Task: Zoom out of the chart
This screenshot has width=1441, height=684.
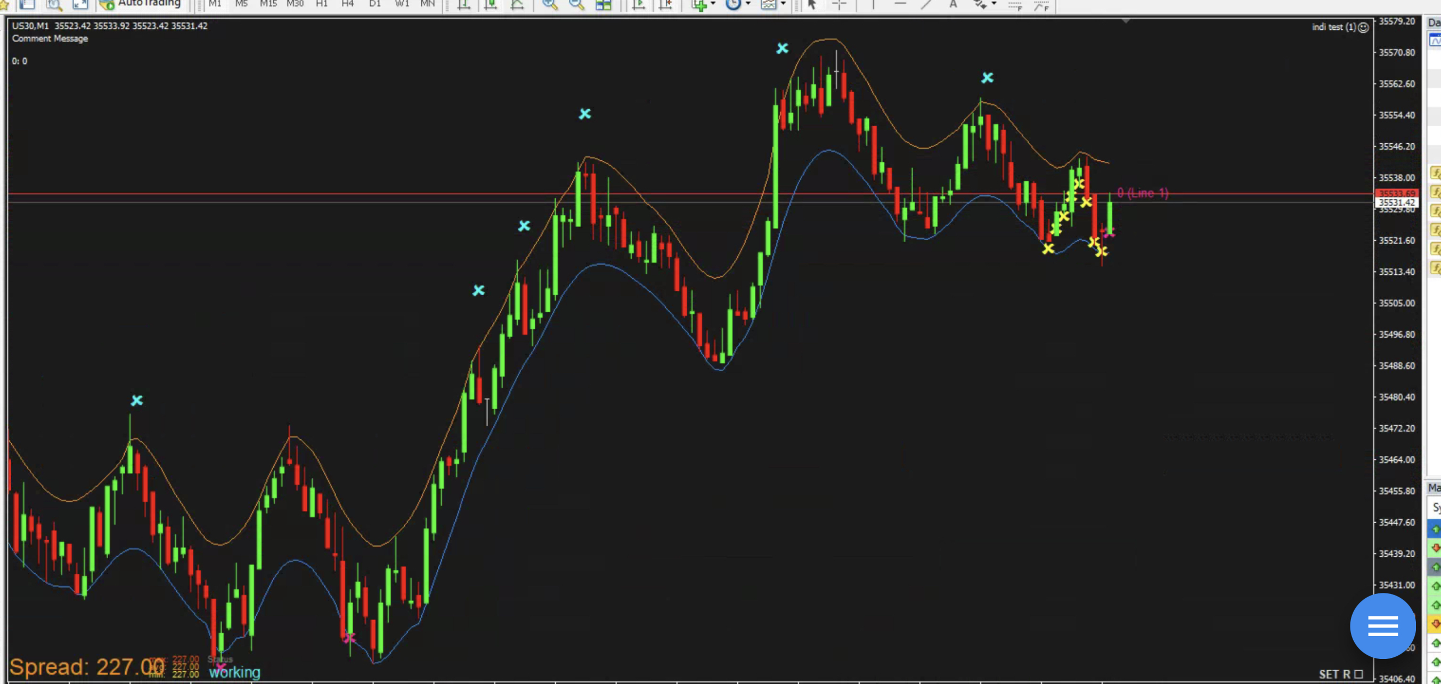Action: (x=577, y=4)
